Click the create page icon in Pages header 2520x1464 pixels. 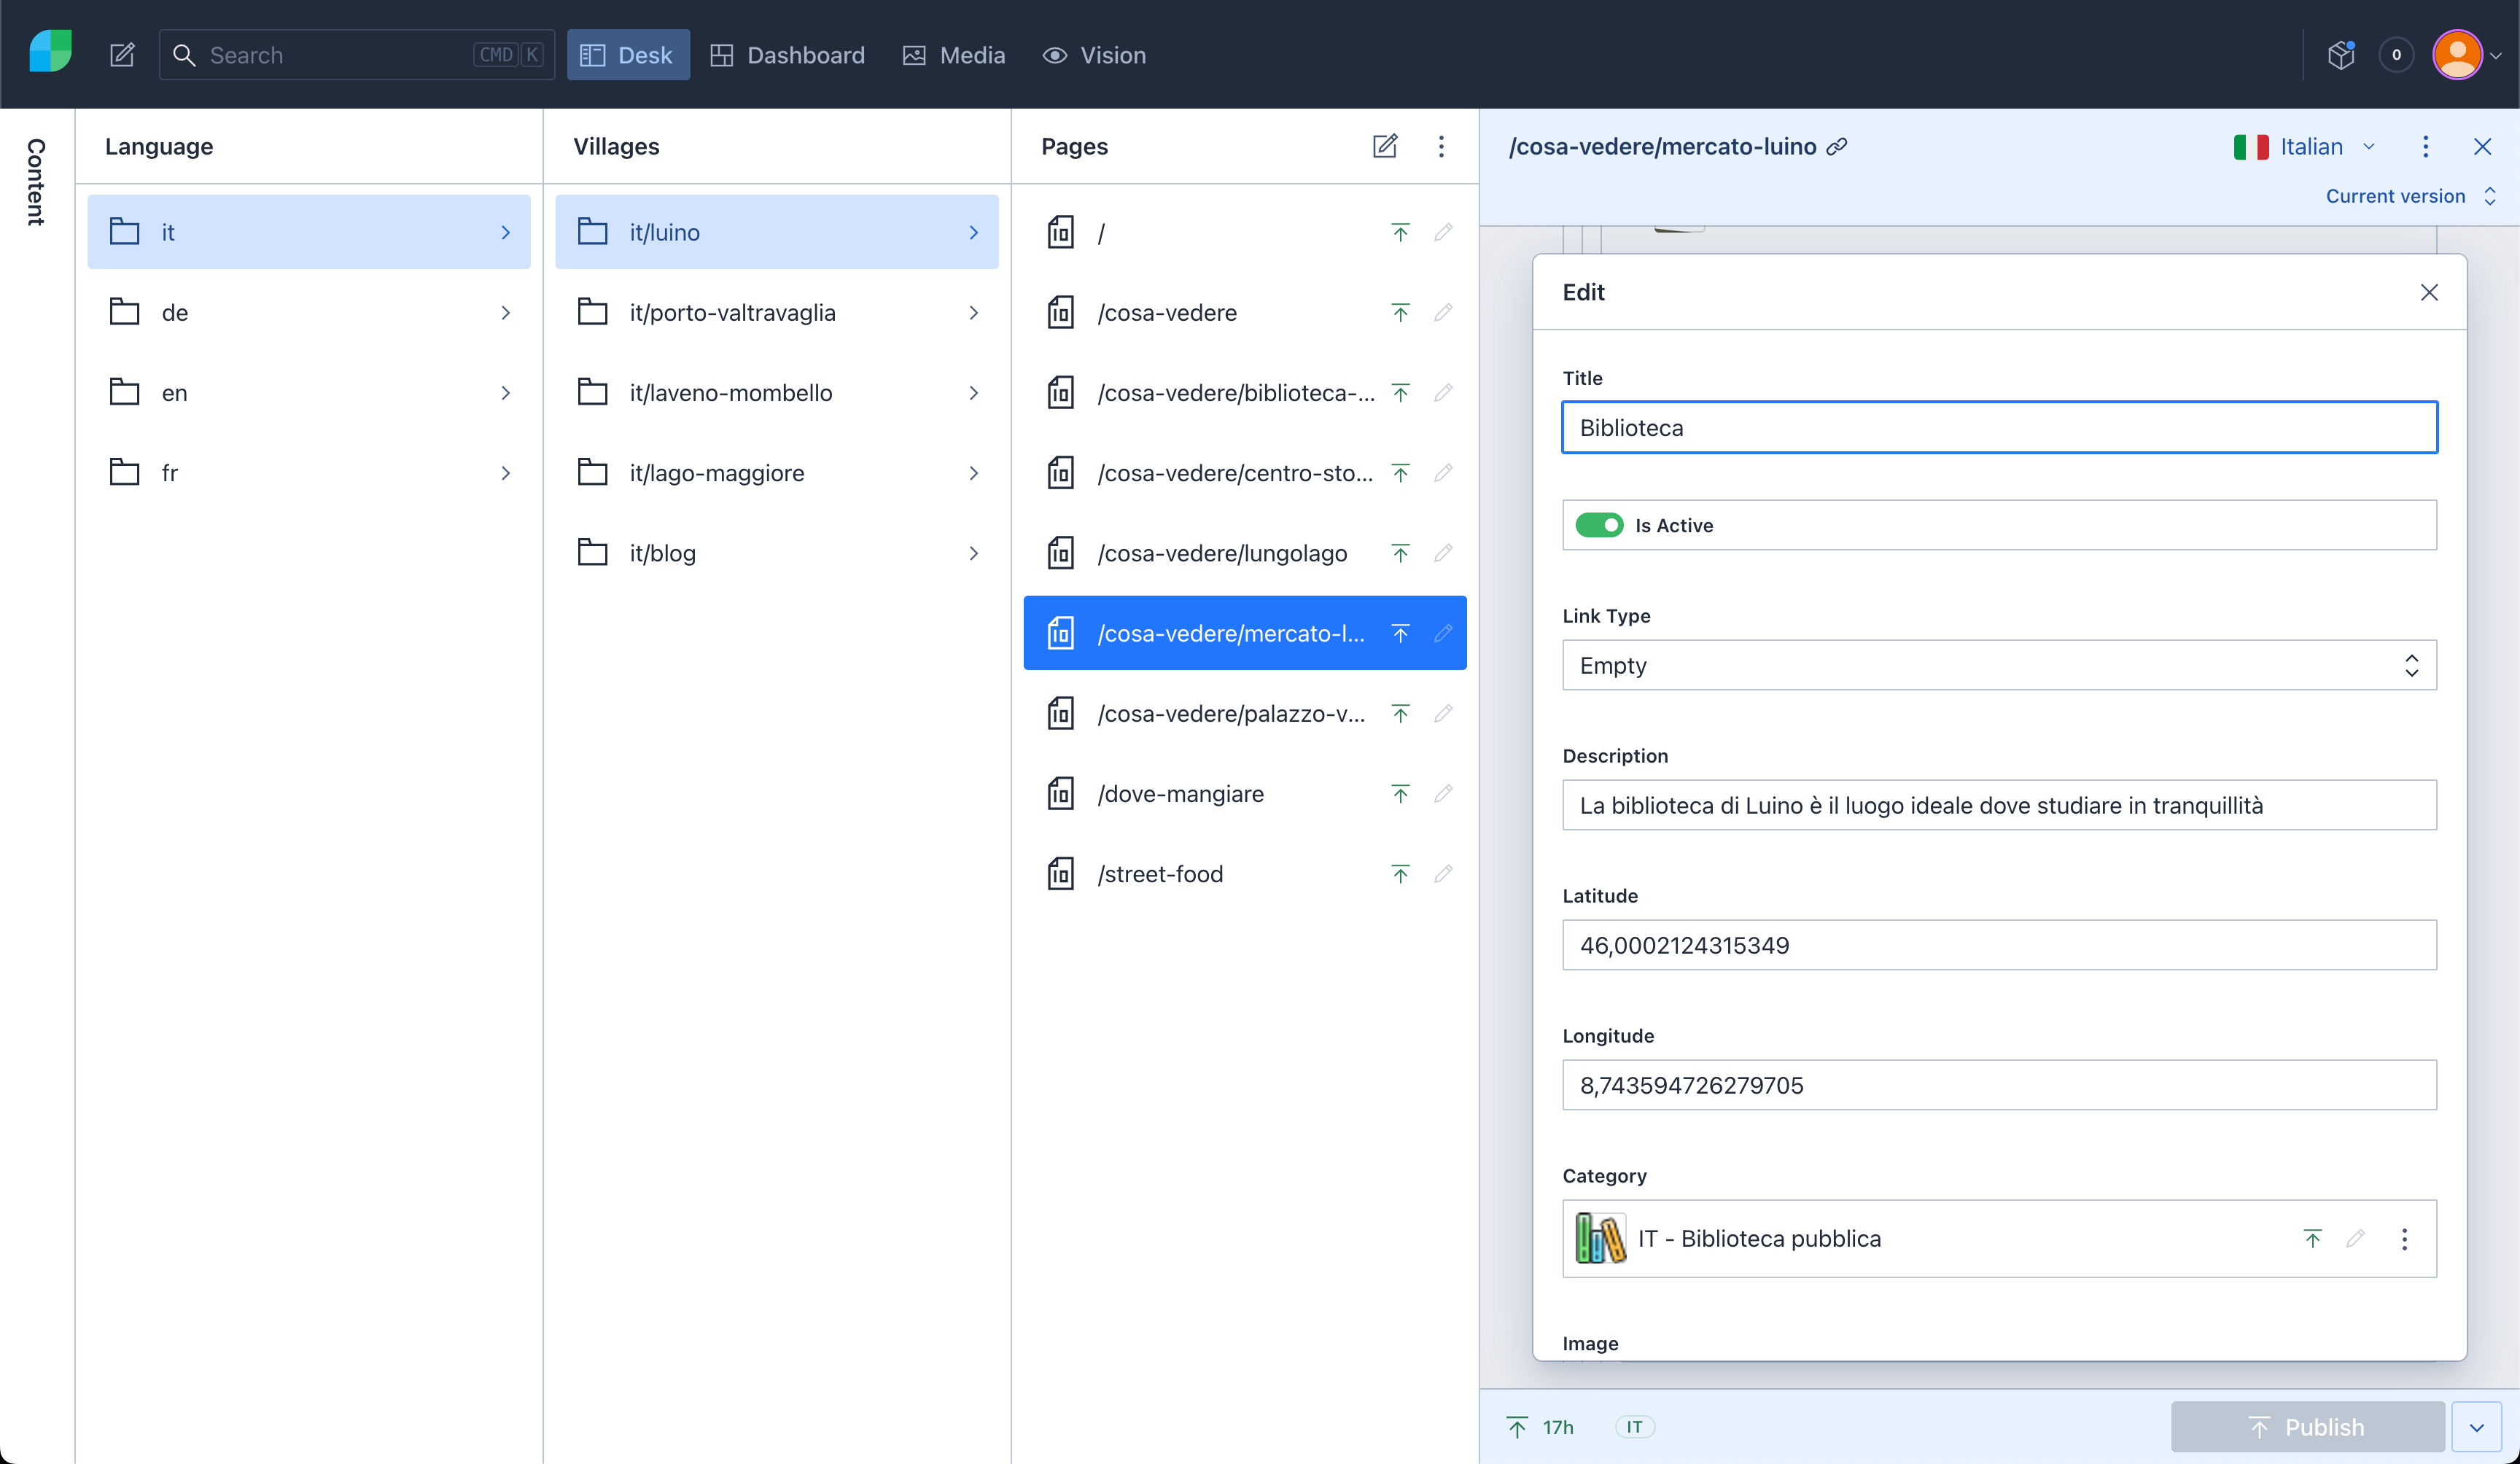[1385, 146]
